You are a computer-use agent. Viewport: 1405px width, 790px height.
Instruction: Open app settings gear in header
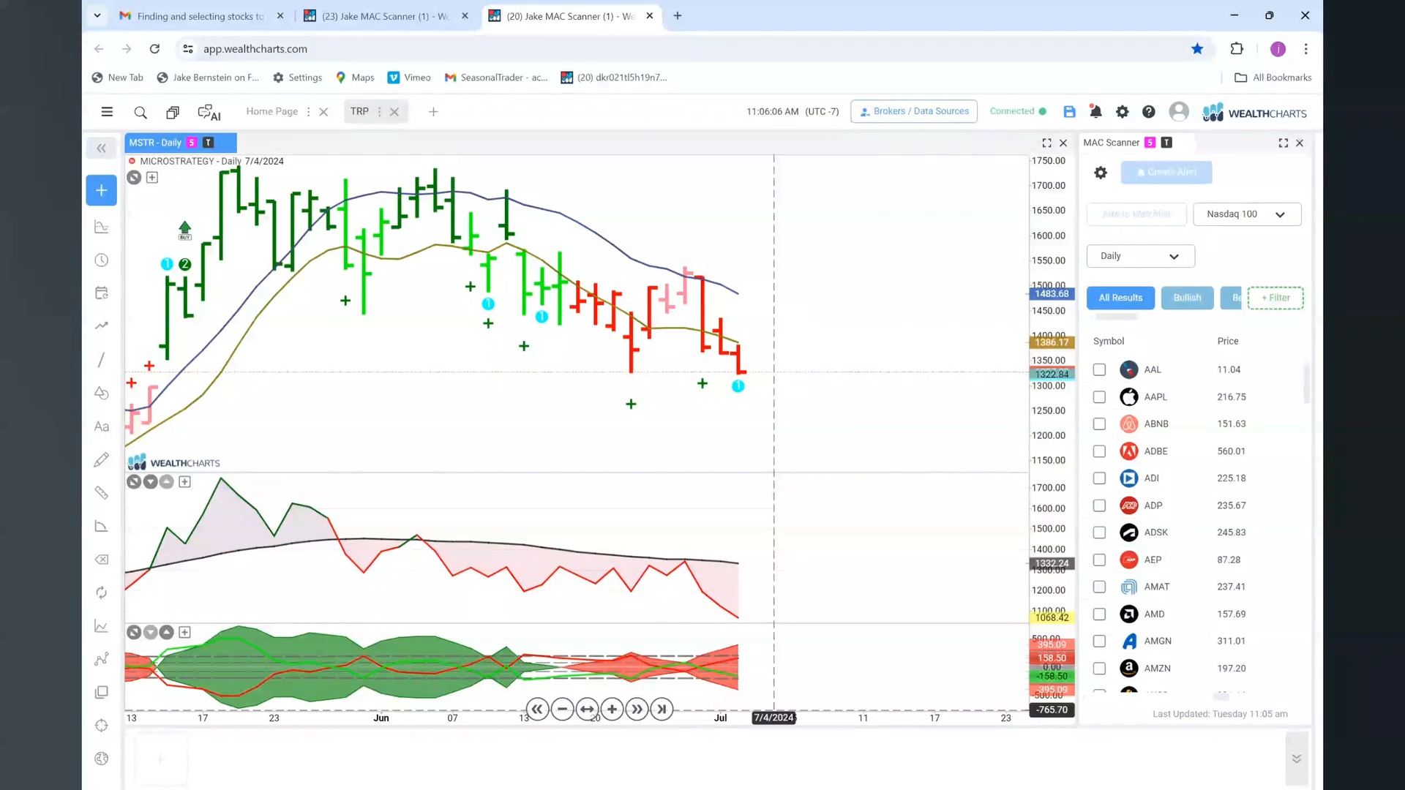tap(1122, 112)
